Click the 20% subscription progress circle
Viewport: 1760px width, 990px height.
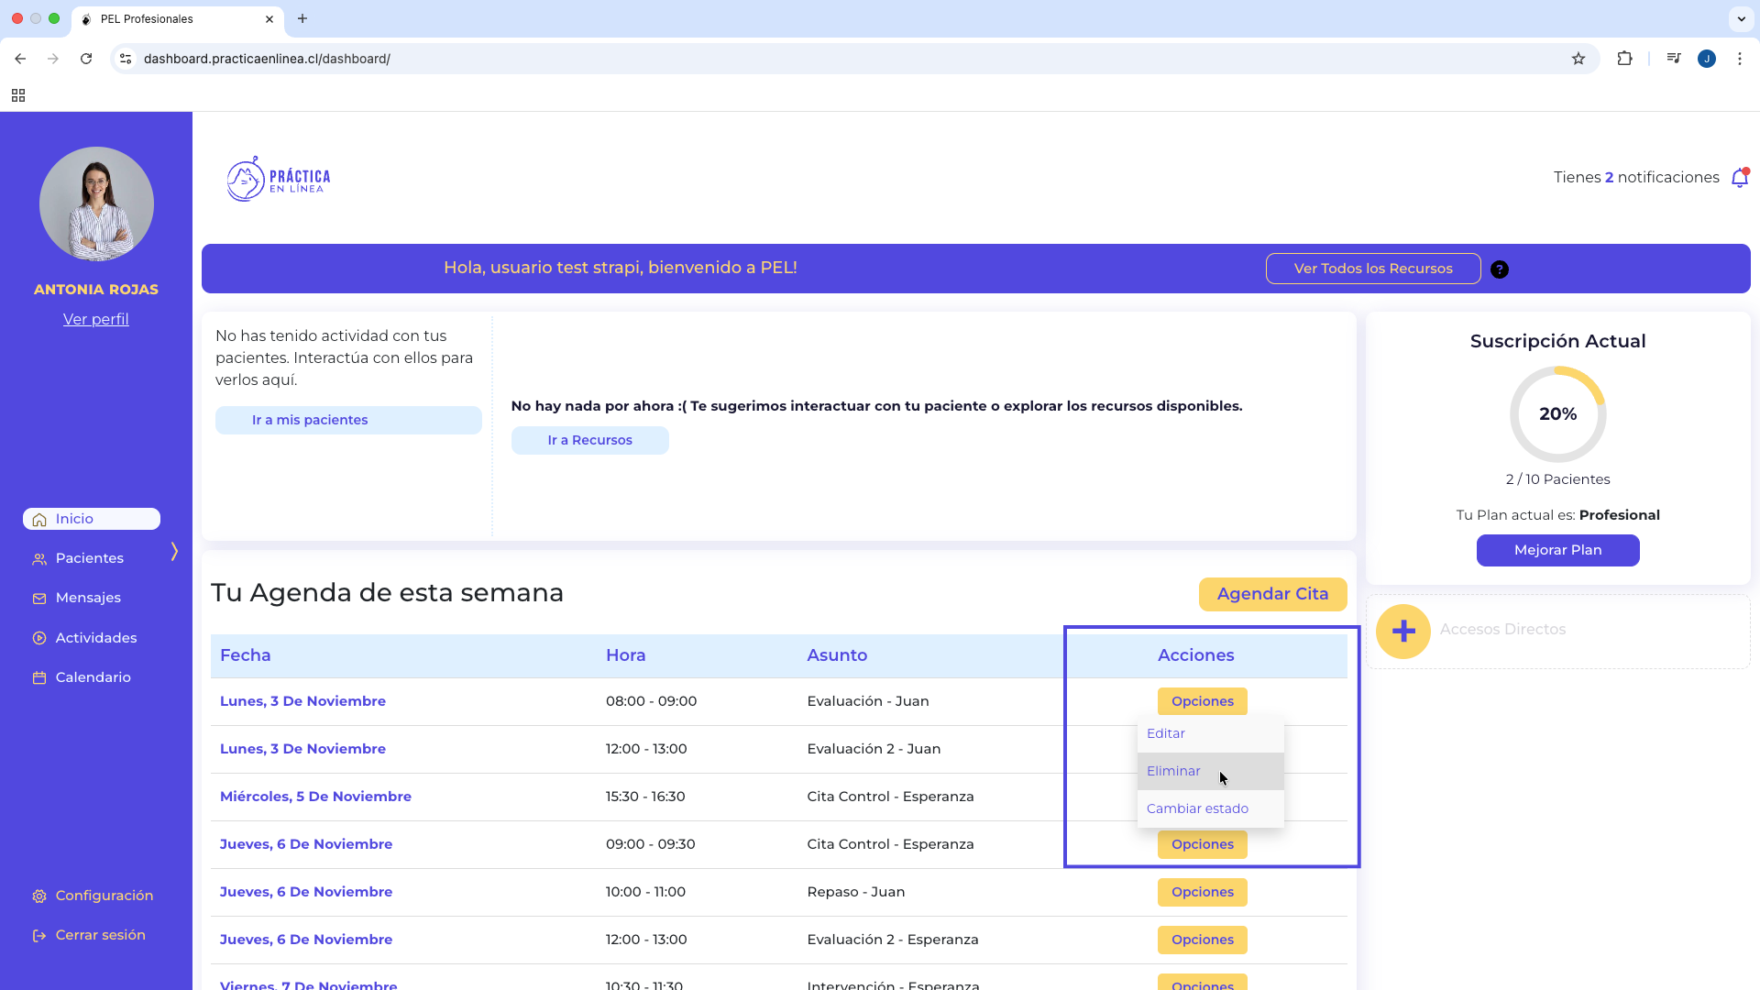1557,414
